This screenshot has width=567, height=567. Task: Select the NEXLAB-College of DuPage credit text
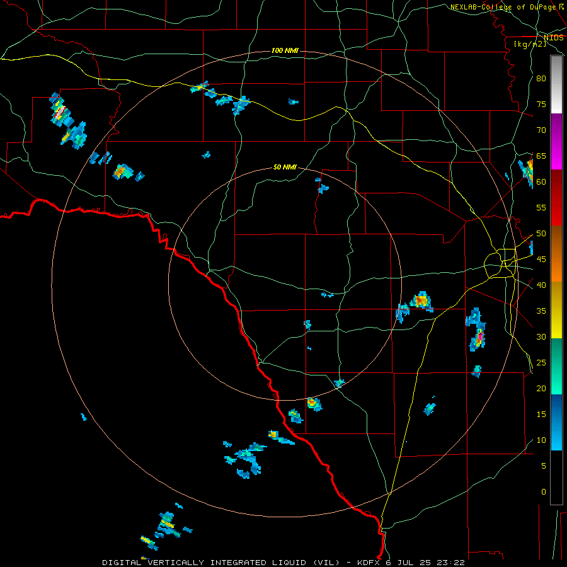coord(507,7)
